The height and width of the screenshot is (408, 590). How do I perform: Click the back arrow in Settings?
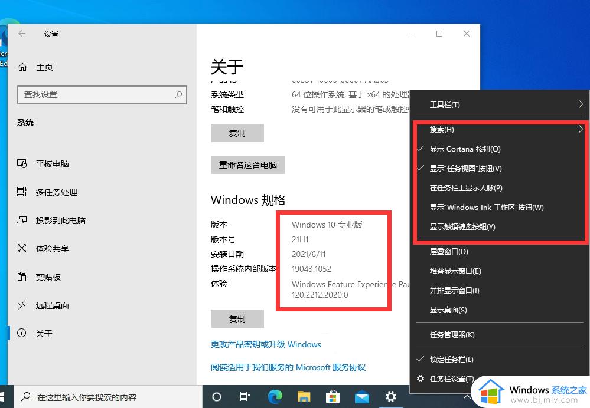pyautogui.click(x=22, y=34)
